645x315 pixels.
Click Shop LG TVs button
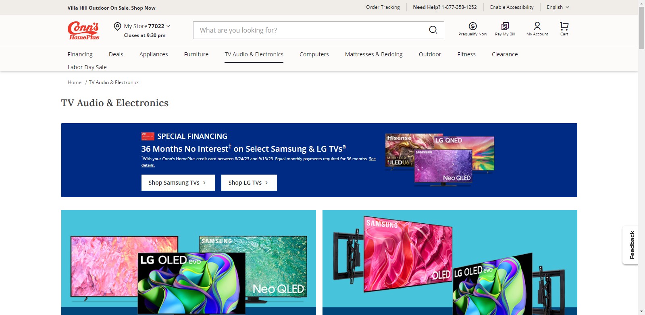249,183
